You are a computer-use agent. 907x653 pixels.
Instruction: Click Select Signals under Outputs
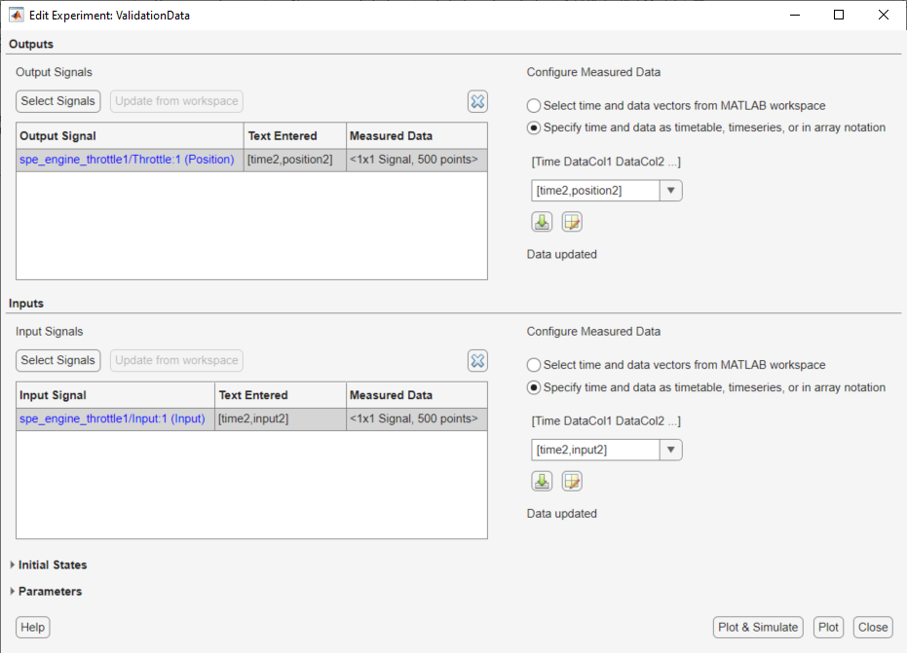point(57,101)
